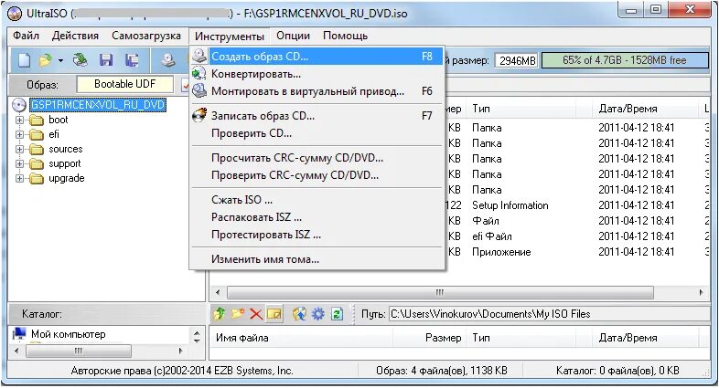Choose Просчитать CRC-сумму CD/DVD…
This screenshot has height=388, width=719.
pyautogui.click(x=317, y=158)
